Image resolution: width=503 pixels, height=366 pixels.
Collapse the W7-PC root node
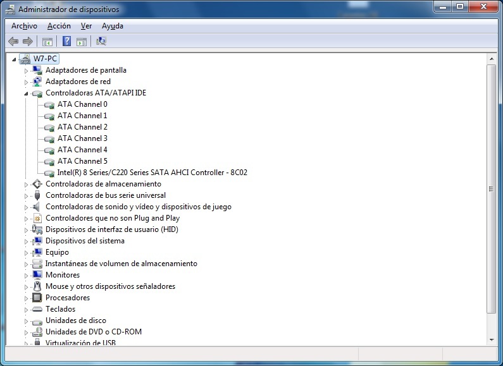pyautogui.click(x=15, y=59)
